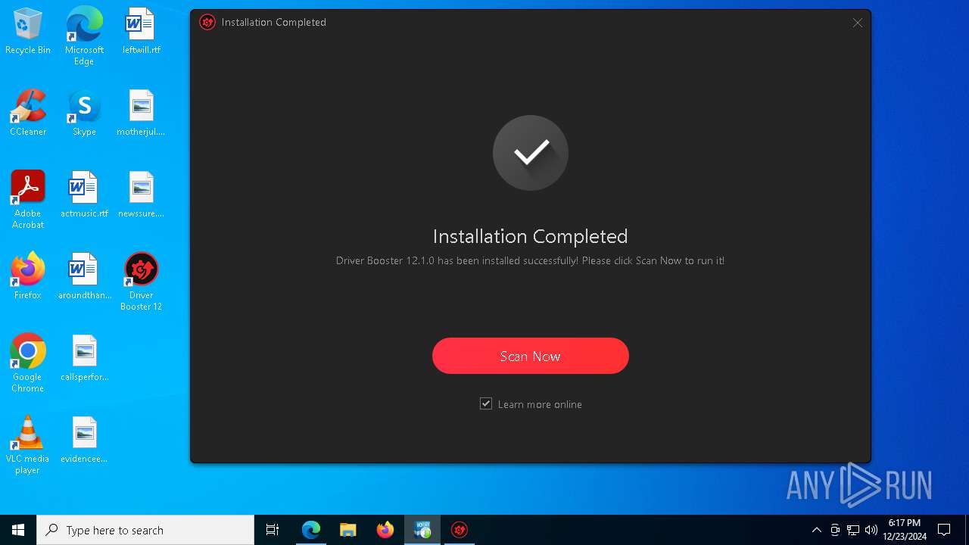Select the newssure image file on desktop

(141, 195)
